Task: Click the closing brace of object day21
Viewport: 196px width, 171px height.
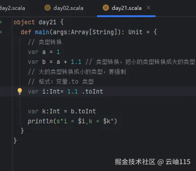Action: click(15, 141)
